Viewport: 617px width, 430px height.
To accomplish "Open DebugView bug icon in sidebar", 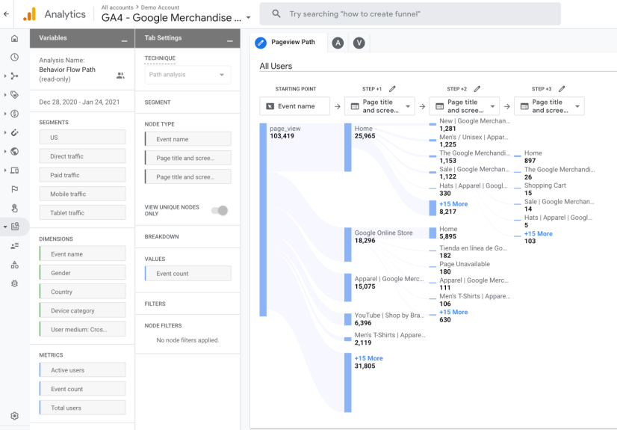I will pyautogui.click(x=14, y=283).
